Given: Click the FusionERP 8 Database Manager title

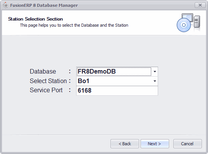Looking at the screenshot, I should [x=44, y=5].
